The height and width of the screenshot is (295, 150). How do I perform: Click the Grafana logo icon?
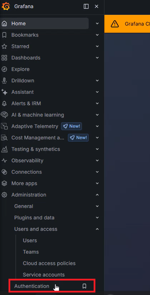pos(6,6)
